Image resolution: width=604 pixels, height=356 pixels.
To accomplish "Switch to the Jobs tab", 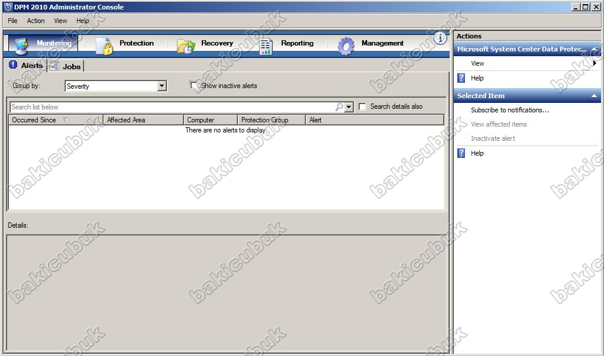I will [66, 66].
